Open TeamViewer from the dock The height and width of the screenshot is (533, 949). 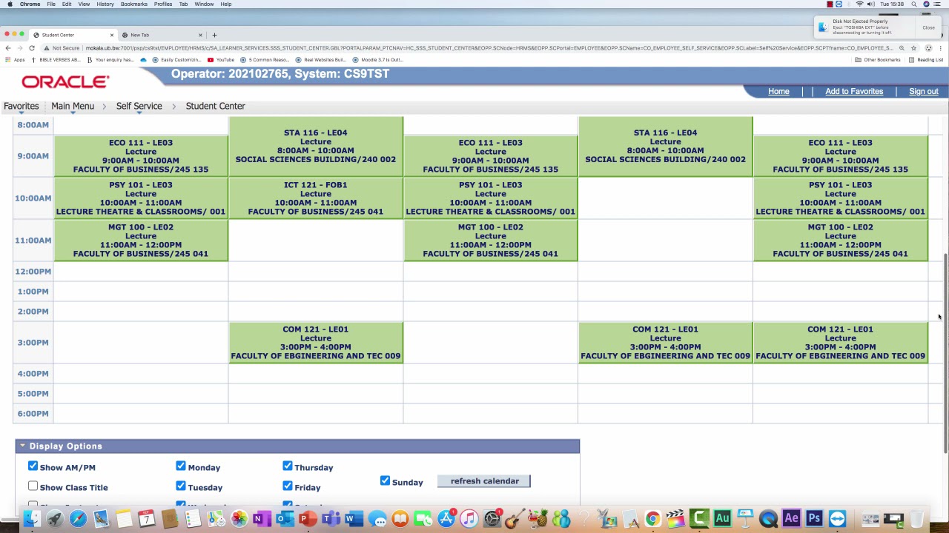pyautogui.click(x=837, y=519)
